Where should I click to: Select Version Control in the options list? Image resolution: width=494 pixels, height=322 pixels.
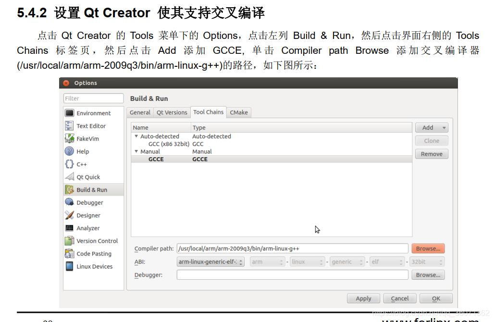93,241
